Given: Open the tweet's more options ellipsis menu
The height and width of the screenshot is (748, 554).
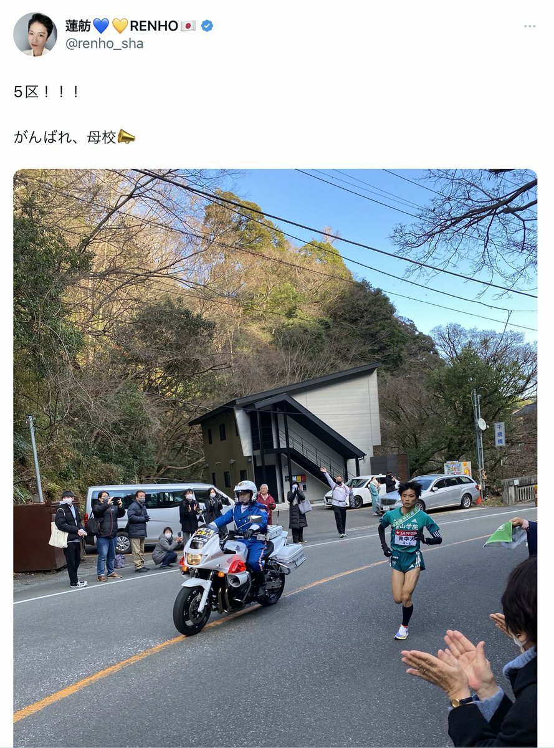Looking at the screenshot, I should (530, 26).
